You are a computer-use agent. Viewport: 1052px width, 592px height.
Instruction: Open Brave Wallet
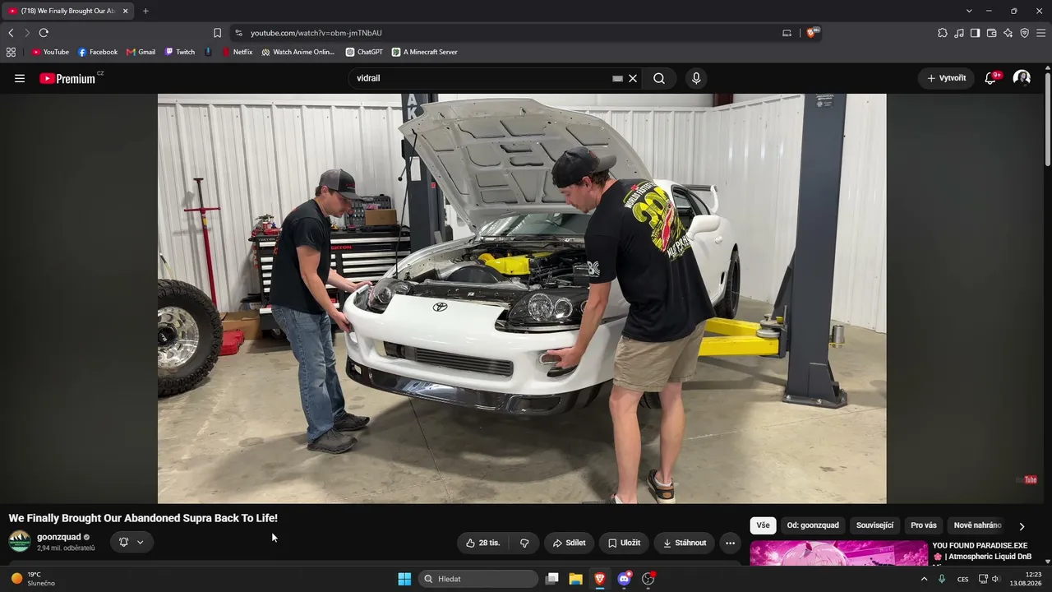tap(991, 33)
